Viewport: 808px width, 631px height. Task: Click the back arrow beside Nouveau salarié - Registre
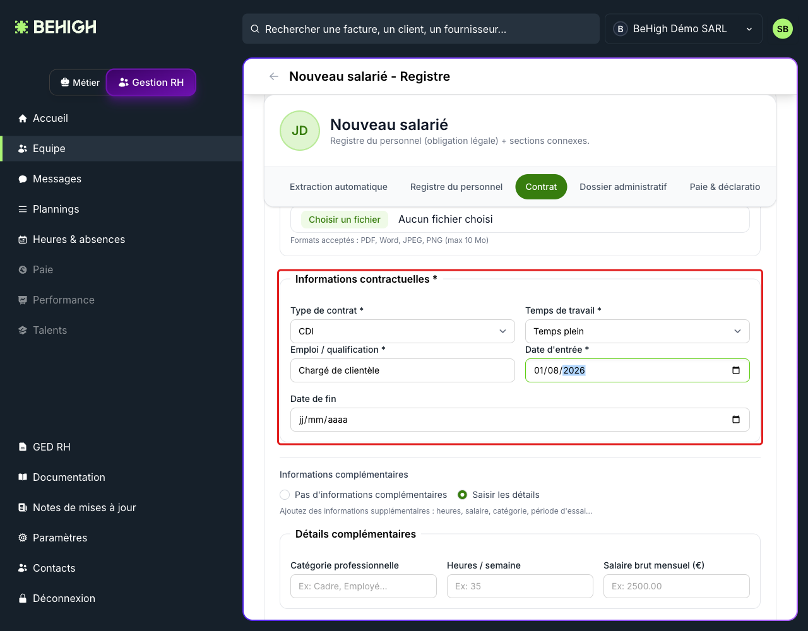(274, 76)
